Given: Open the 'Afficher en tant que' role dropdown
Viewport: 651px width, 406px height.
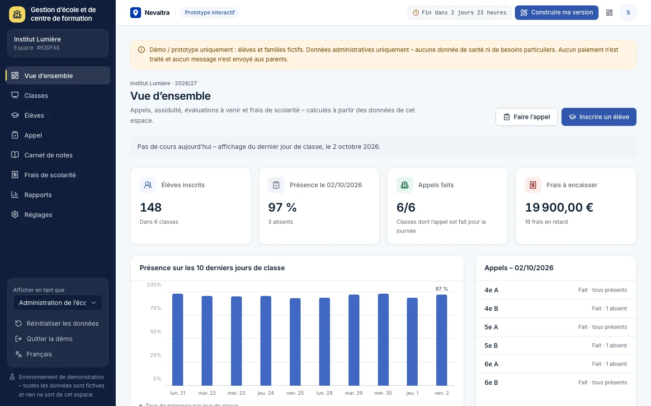Looking at the screenshot, I should (58, 303).
